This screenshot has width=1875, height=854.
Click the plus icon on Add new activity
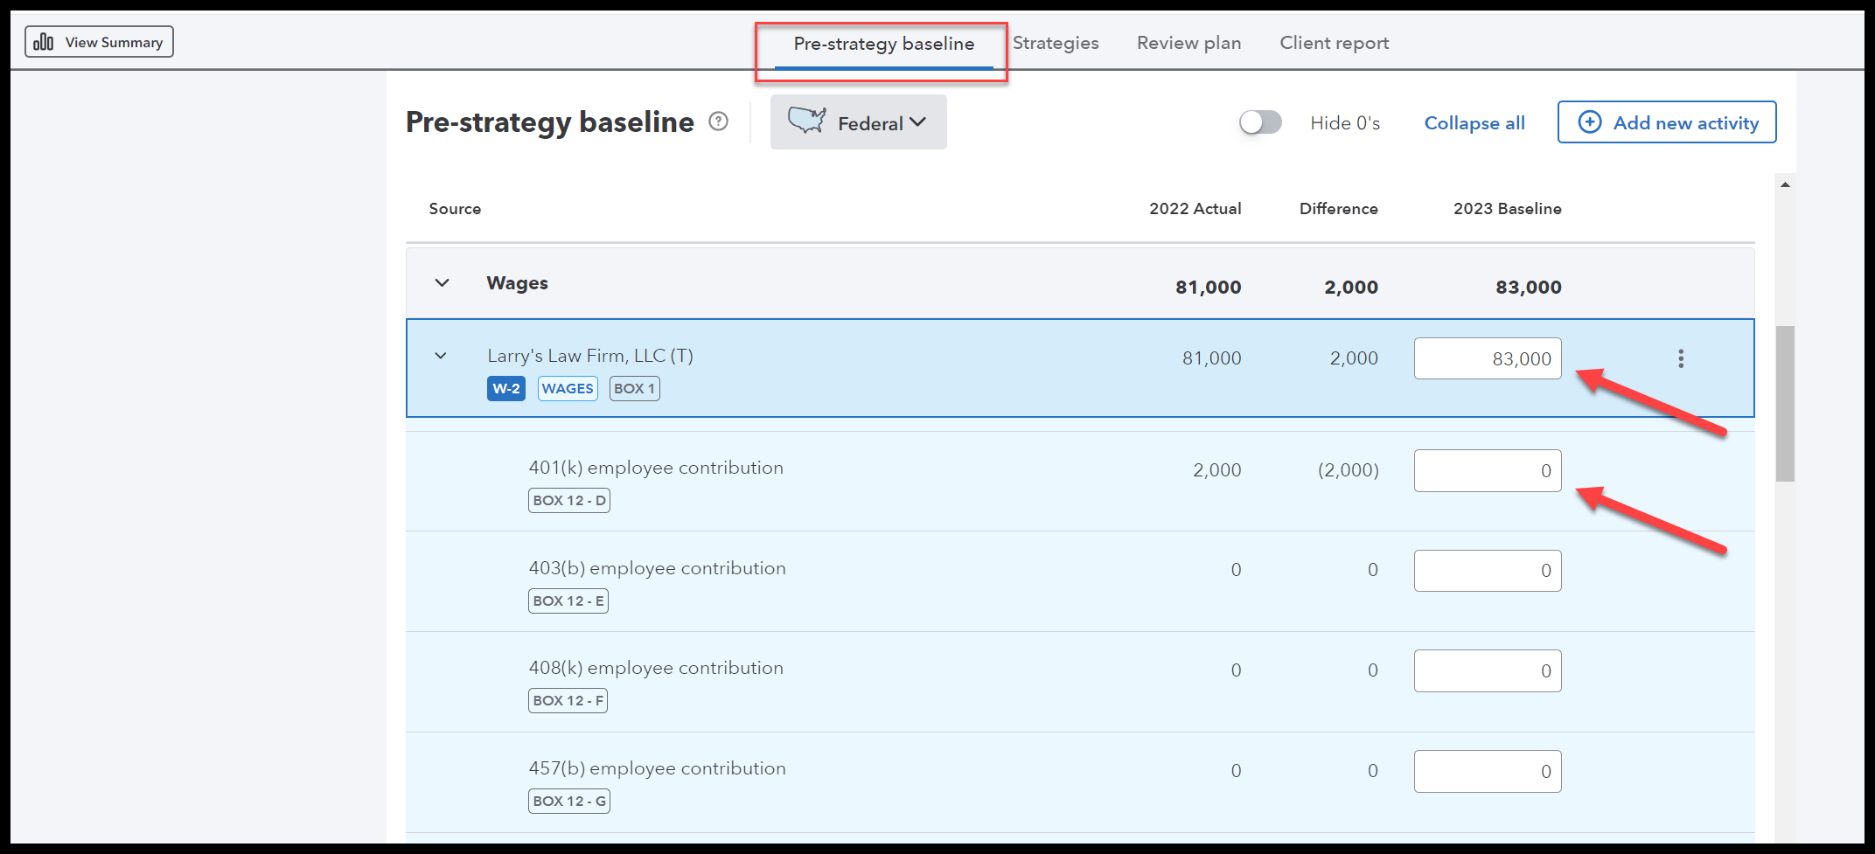(1590, 122)
